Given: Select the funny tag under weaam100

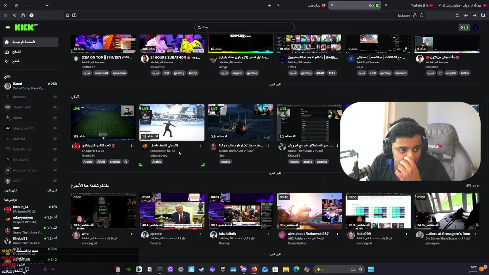Looking at the screenshot, I should click(x=193, y=73).
